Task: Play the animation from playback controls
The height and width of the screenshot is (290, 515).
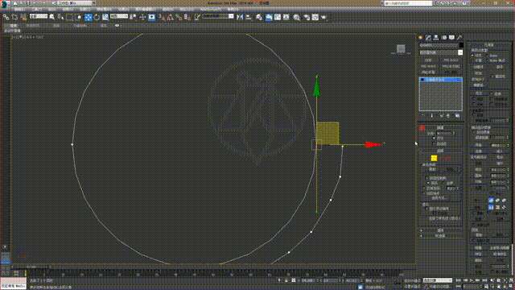Action: 472,280
